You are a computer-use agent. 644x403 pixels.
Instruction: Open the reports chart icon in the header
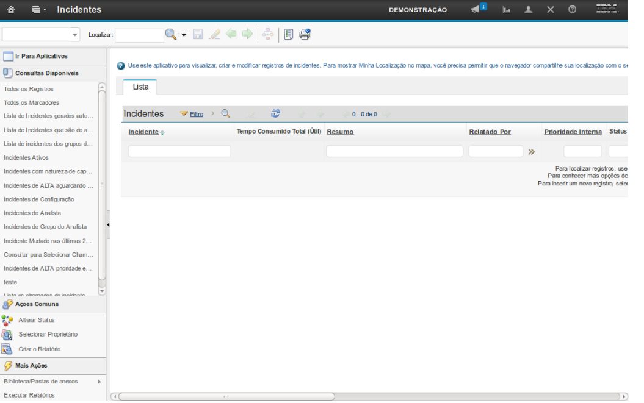tap(506, 10)
